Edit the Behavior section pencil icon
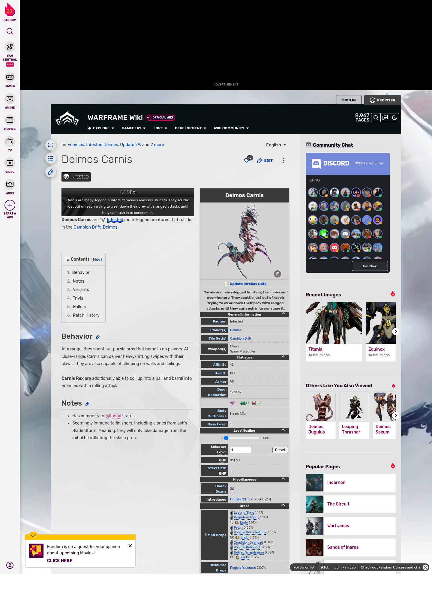This screenshot has width=432, height=600. click(98, 337)
